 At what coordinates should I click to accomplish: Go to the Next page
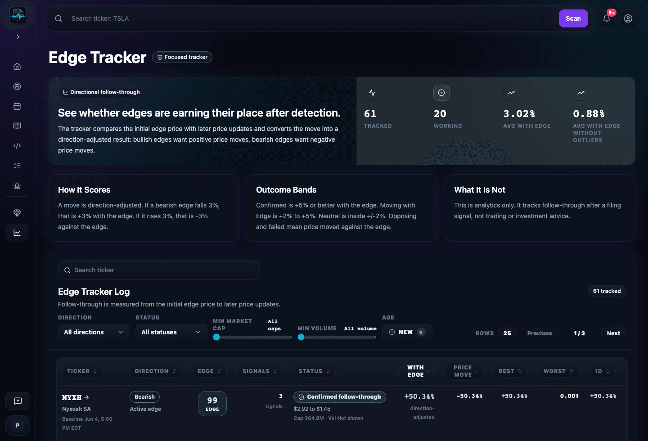tap(613, 333)
